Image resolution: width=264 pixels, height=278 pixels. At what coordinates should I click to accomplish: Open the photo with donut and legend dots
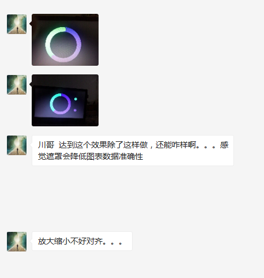[65, 100]
